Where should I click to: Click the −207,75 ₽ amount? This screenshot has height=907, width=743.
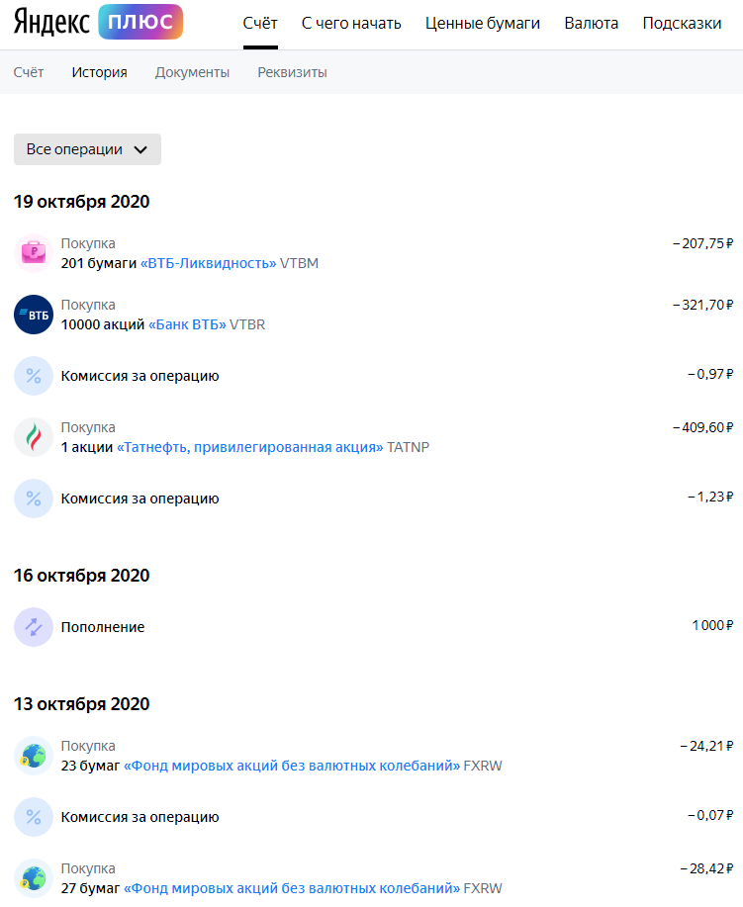tap(702, 243)
